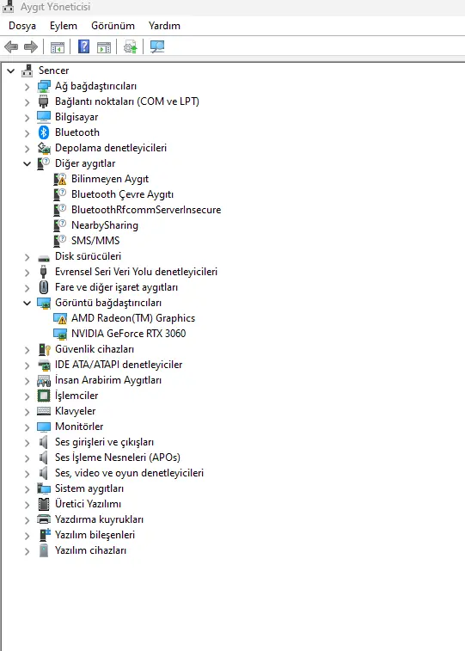Expand the Monitörler category chevron
This screenshot has height=651, width=465.
27,427
